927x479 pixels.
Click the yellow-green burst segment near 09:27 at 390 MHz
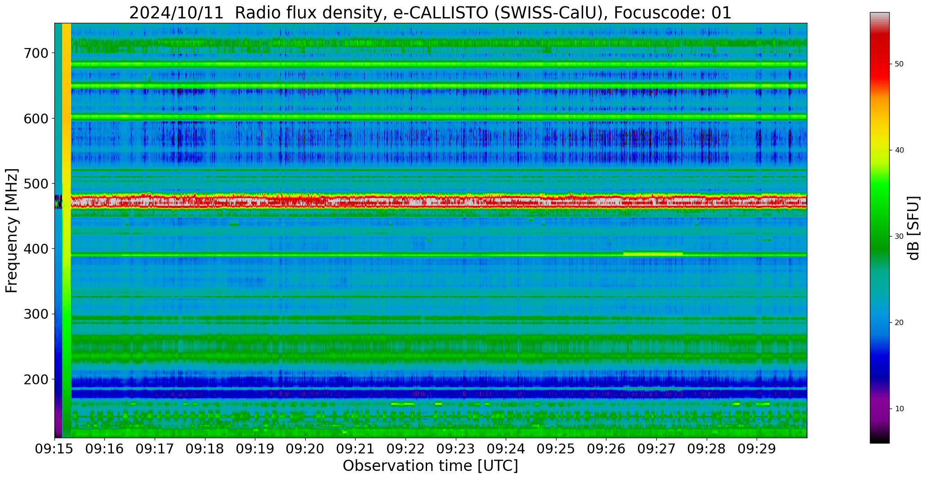tap(653, 254)
